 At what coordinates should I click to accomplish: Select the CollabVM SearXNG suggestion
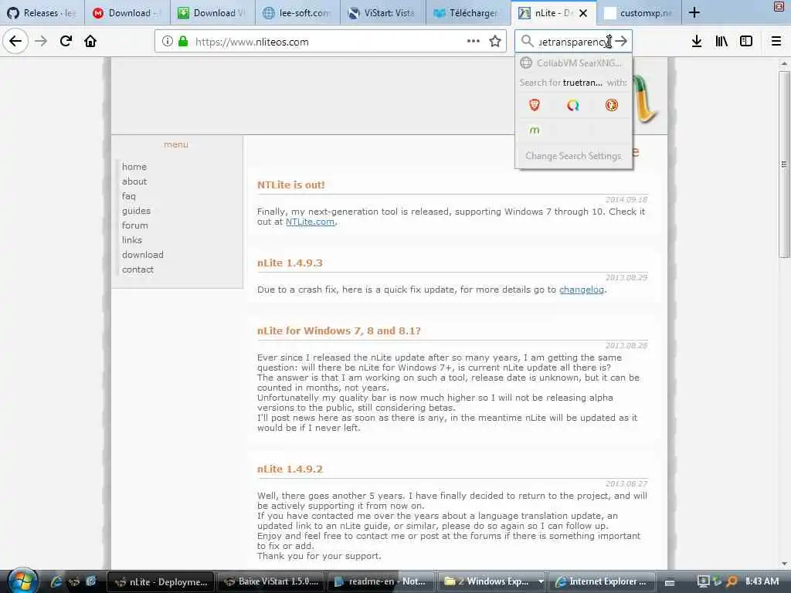[573, 63]
